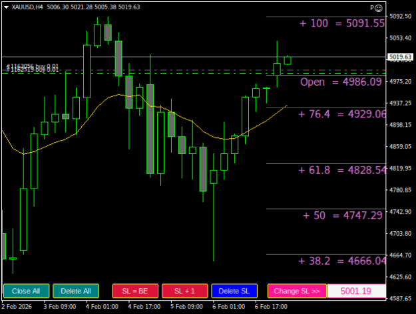The height and width of the screenshot is (314, 416).
Task: Click the 5001.19 stop loss input field
Action: coord(356,291)
